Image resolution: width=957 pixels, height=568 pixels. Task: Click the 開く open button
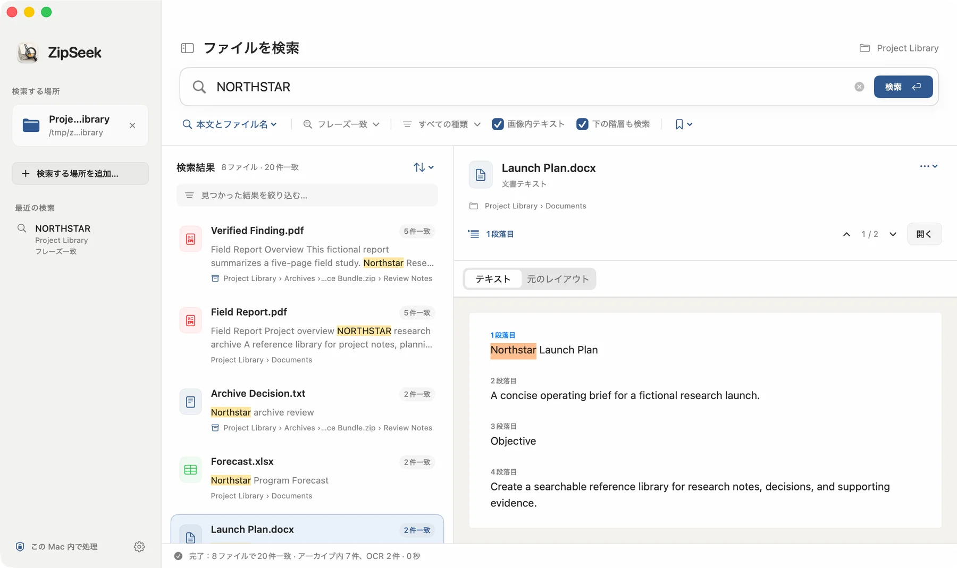pyautogui.click(x=924, y=234)
